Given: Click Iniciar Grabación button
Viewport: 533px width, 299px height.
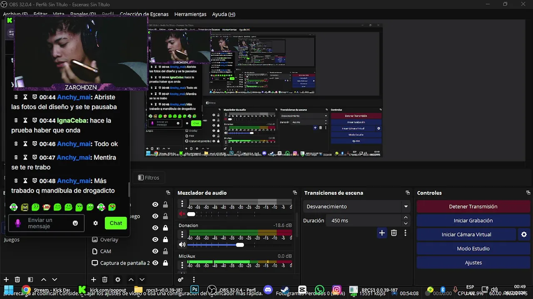Looking at the screenshot, I should click(x=473, y=221).
